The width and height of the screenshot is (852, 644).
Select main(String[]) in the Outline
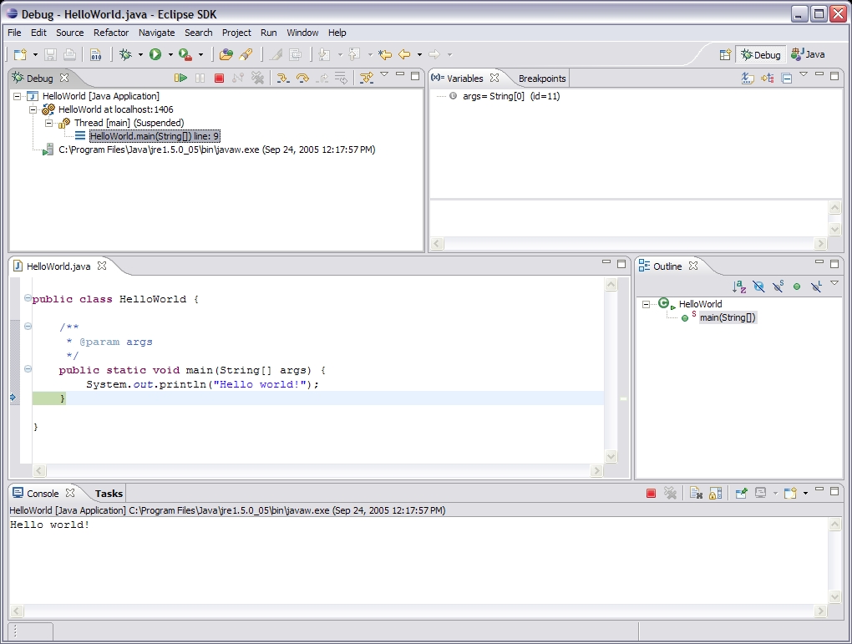click(728, 318)
